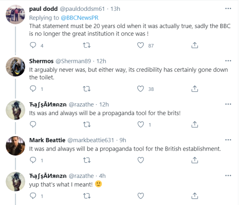Open the 12h timestamp on Shermos's tweet

tap(101, 61)
